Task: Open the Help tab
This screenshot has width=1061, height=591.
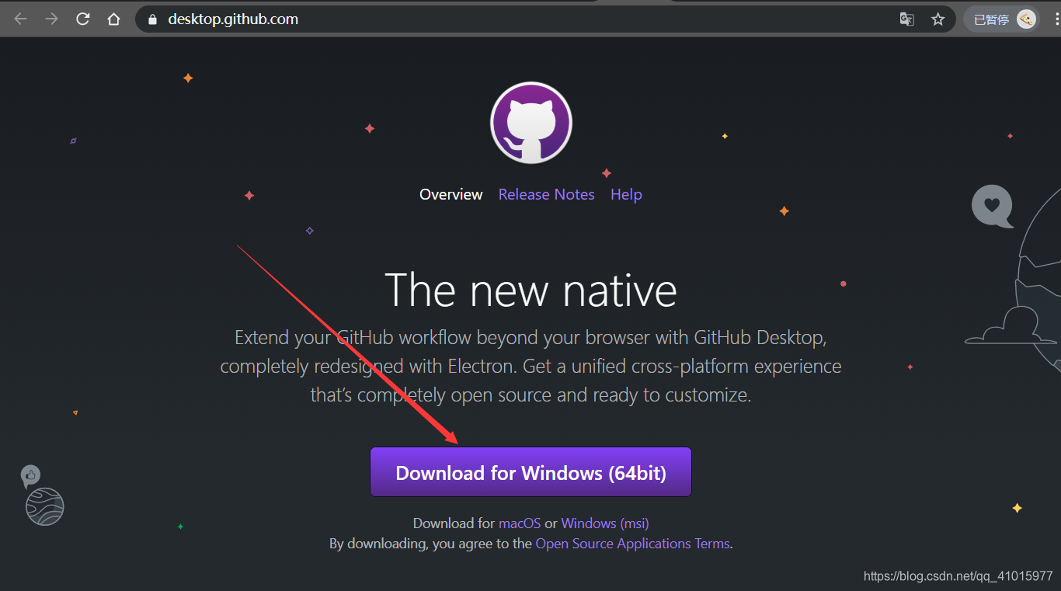Action: (x=626, y=194)
